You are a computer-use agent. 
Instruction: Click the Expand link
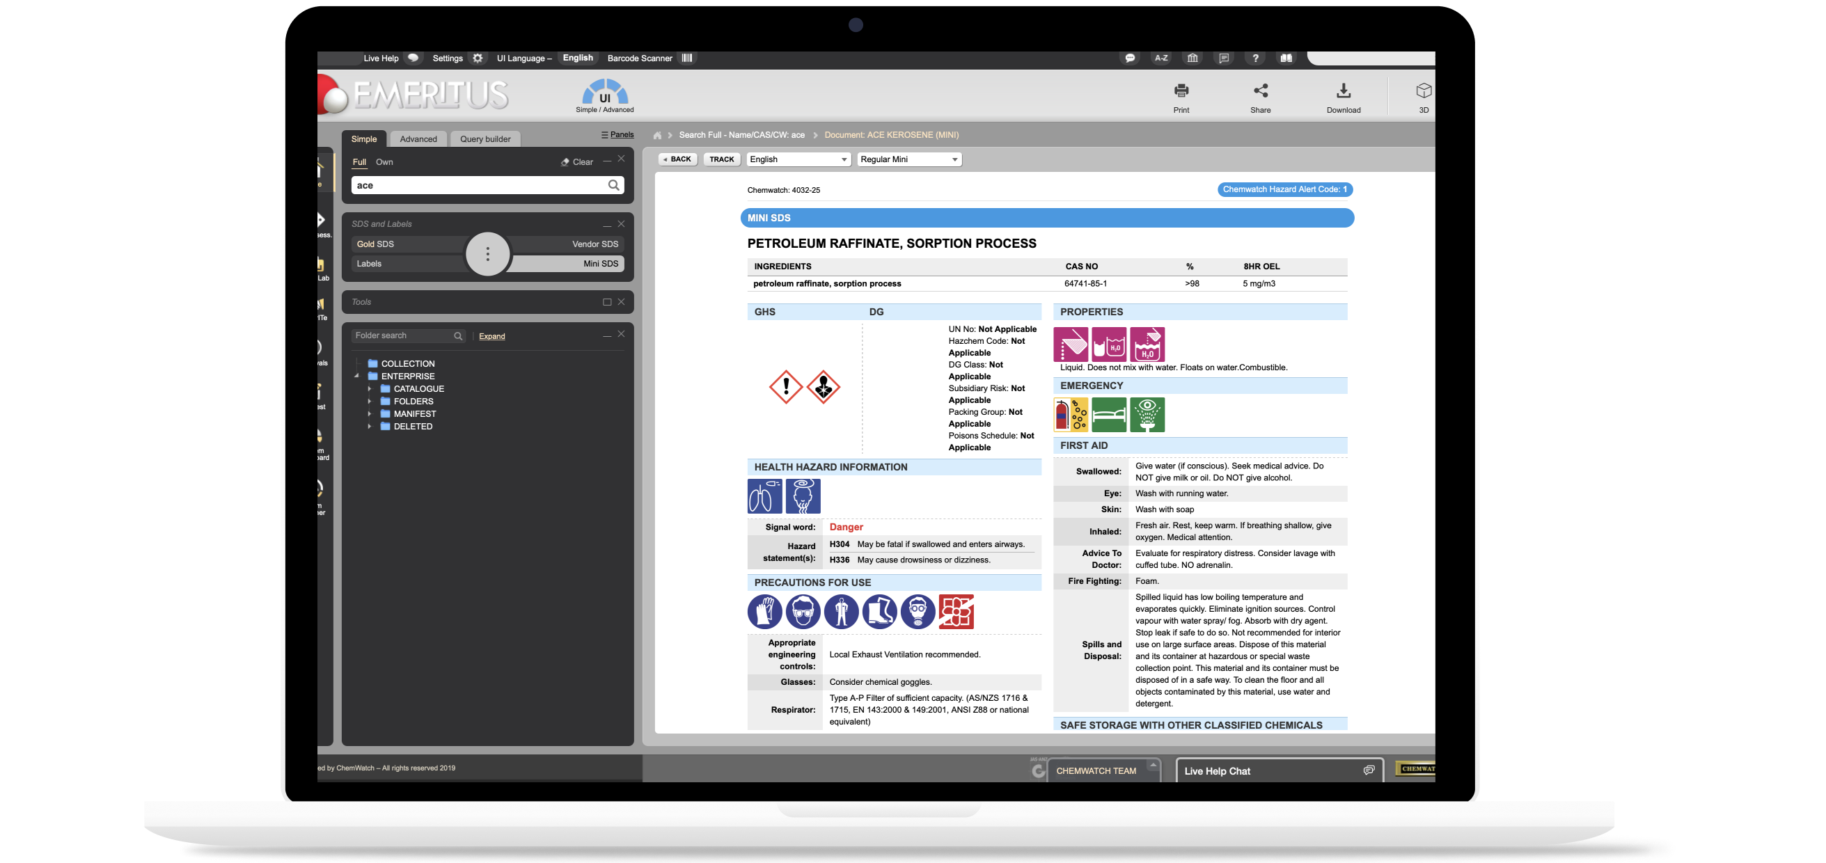[x=492, y=337]
